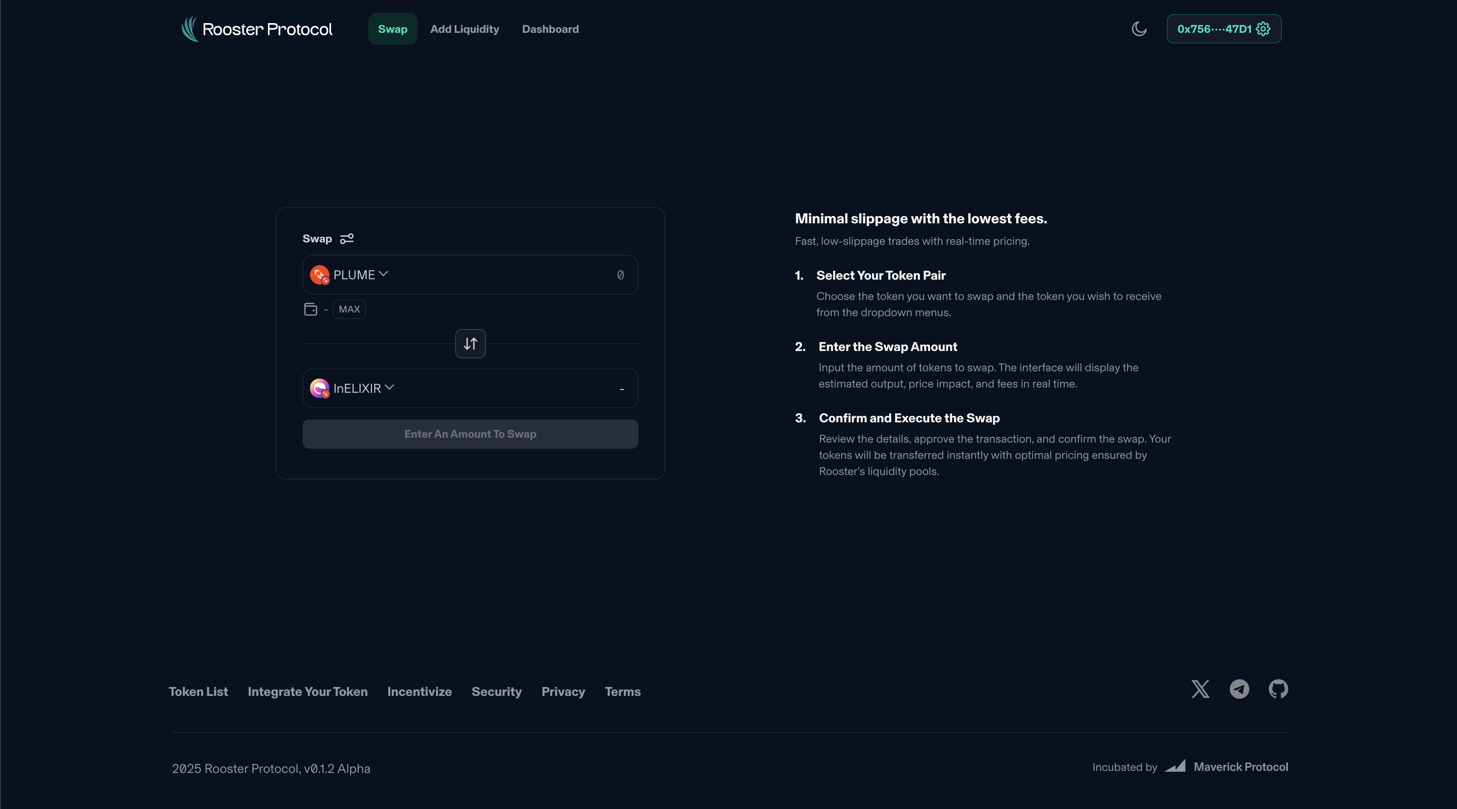The width and height of the screenshot is (1457, 809).
Task: Open wallet address 0x756…47D1 menu
Action: pos(1214,29)
